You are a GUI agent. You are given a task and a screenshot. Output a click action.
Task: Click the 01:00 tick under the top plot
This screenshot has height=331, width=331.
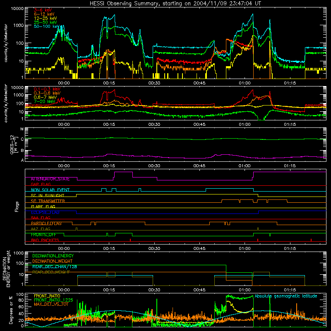(x=245, y=83)
